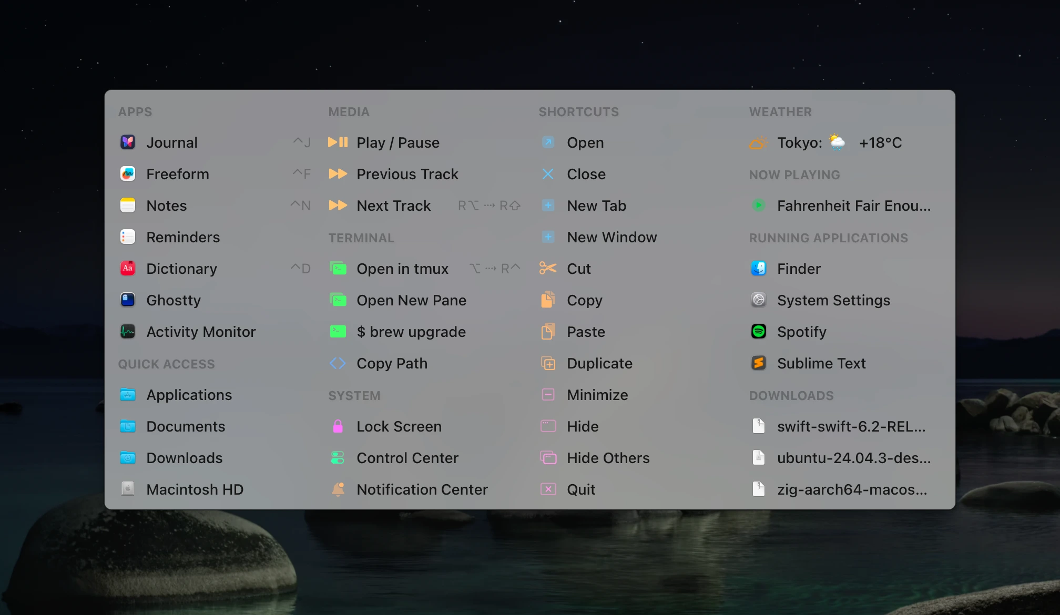Check Tokyo weather details
The image size is (1060, 615).
click(825, 142)
